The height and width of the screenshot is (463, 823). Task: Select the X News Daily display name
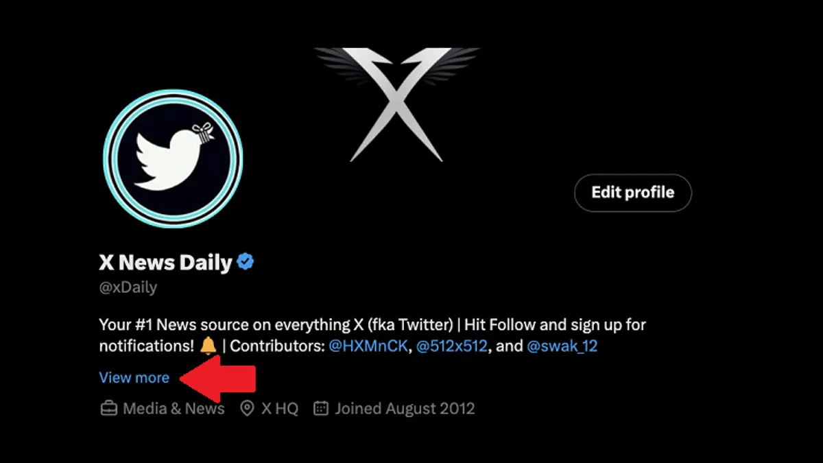[165, 262]
